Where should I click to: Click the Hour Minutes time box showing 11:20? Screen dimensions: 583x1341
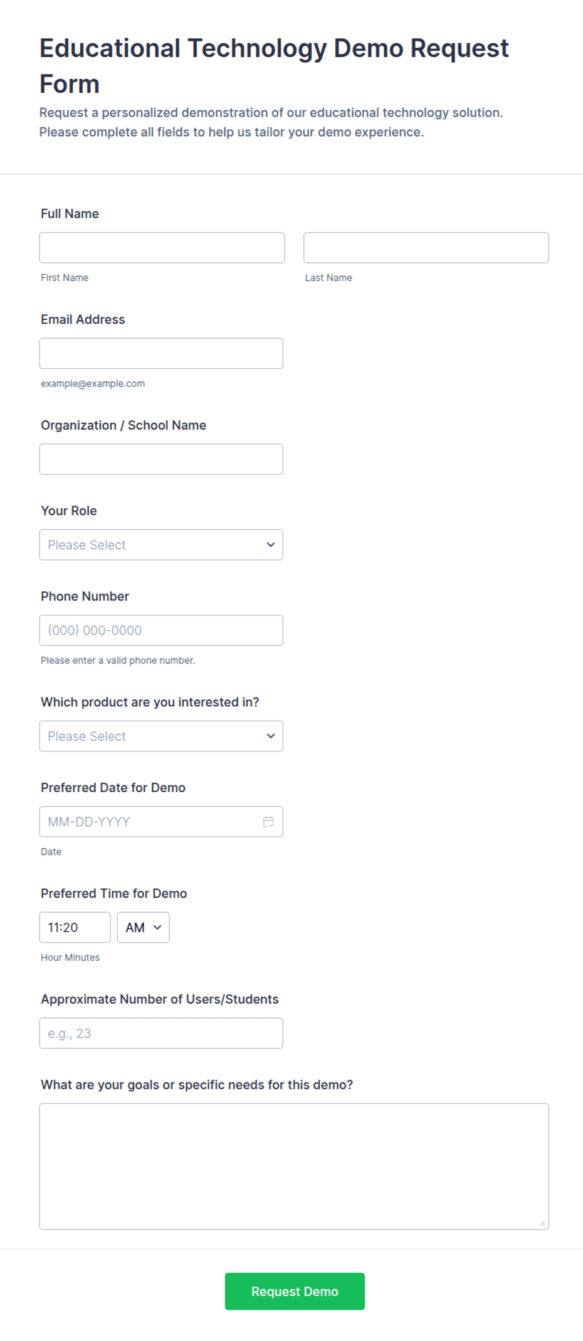pyautogui.click(x=75, y=927)
